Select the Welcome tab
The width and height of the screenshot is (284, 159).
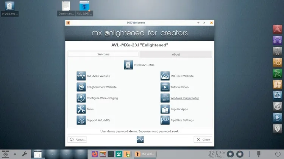click(x=103, y=54)
